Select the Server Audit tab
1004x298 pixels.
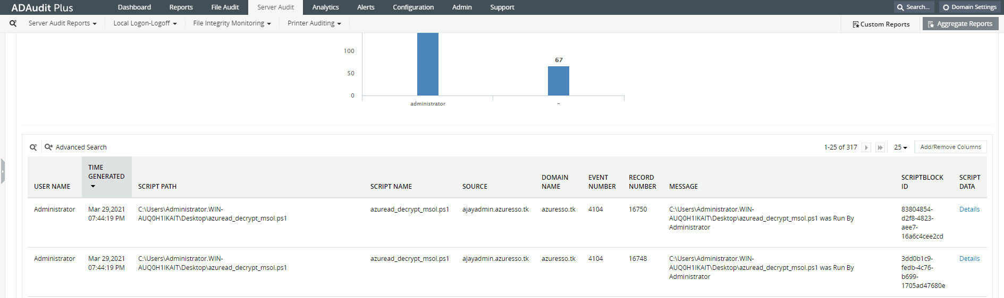275,7
